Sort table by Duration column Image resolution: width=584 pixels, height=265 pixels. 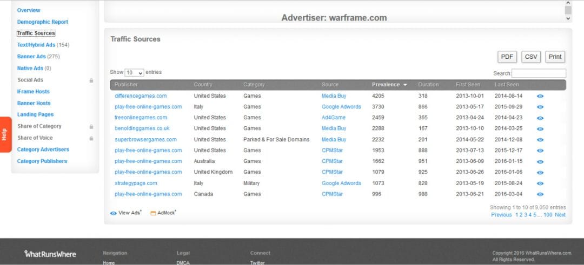click(428, 85)
